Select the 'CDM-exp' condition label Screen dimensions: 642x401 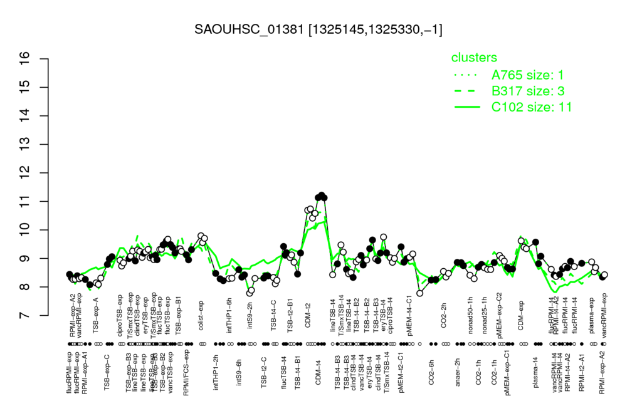coord(521,316)
